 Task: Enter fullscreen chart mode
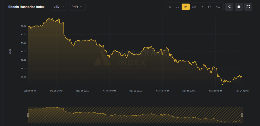click(248, 7)
